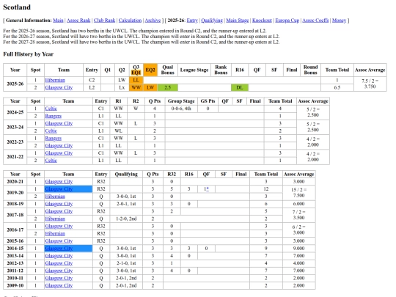Click the '0-0-6, 4th' Group Stage cell
The width and height of the screenshot is (396, 297).
(x=181, y=109)
